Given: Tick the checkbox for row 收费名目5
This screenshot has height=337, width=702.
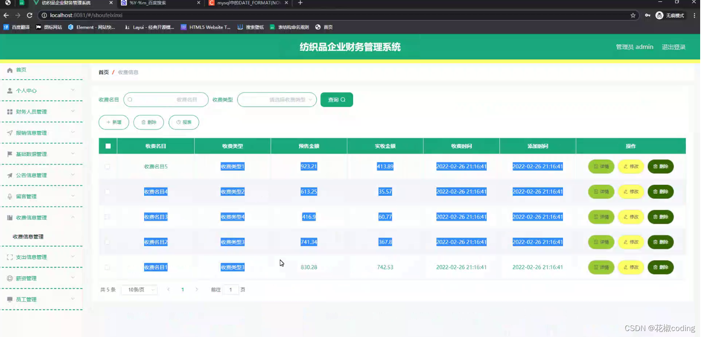Looking at the screenshot, I should (107, 166).
